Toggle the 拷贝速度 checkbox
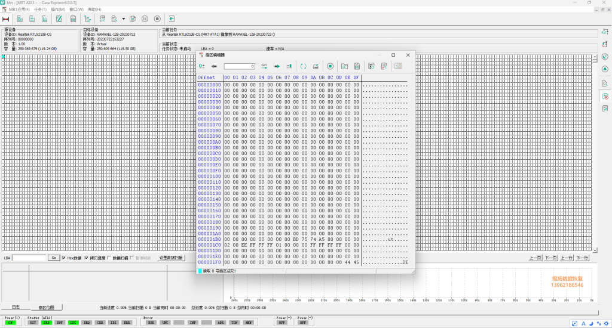Viewport: 612px width, 328px height. 86,258
